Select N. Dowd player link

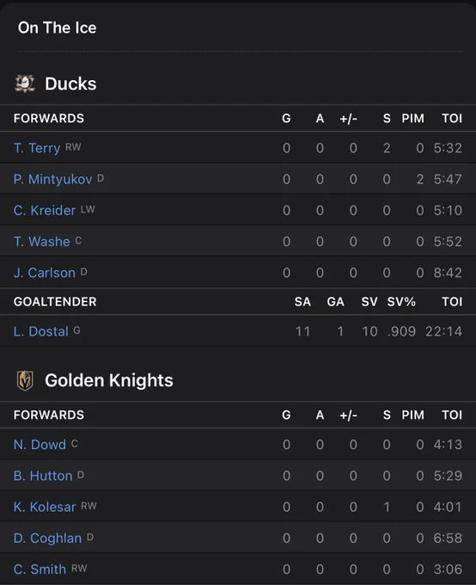(x=40, y=445)
